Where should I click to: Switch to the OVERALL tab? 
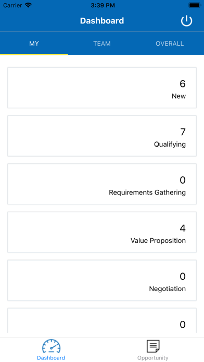(x=170, y=43)
